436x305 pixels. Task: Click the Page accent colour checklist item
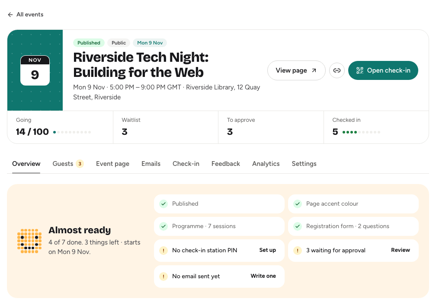pos(353,204)
